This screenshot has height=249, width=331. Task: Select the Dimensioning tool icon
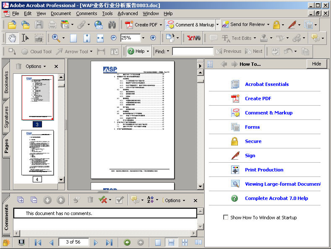[101, 52]
